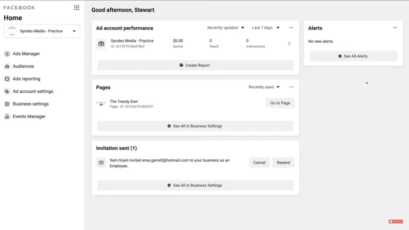
Task: Click the Events Manager icon
Action: tap(7, 116)
